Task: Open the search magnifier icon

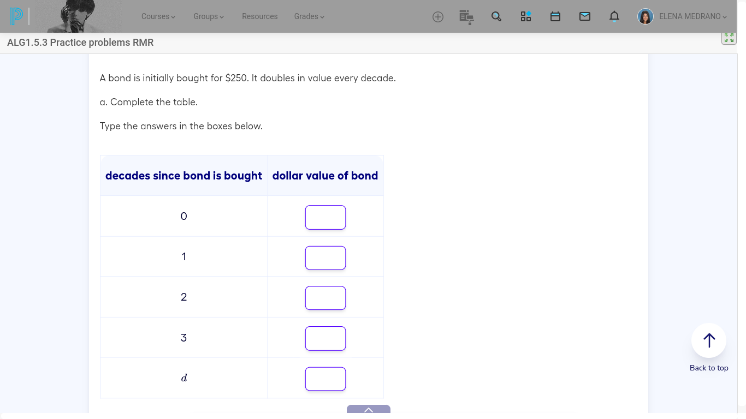Action: (496, 16)
